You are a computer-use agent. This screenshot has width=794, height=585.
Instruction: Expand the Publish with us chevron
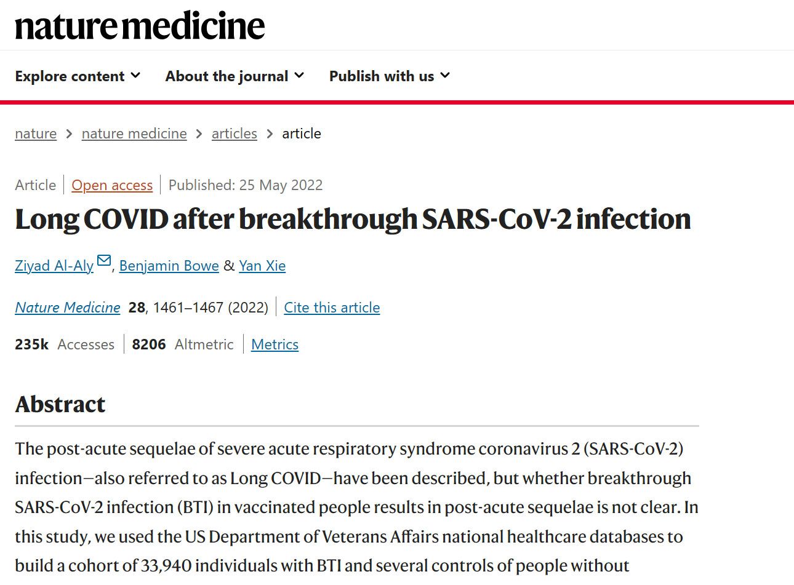point(445,76)
